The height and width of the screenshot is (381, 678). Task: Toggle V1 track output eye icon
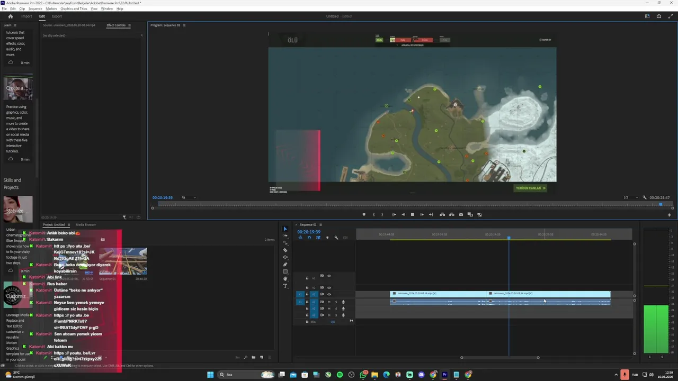(329, 294)
